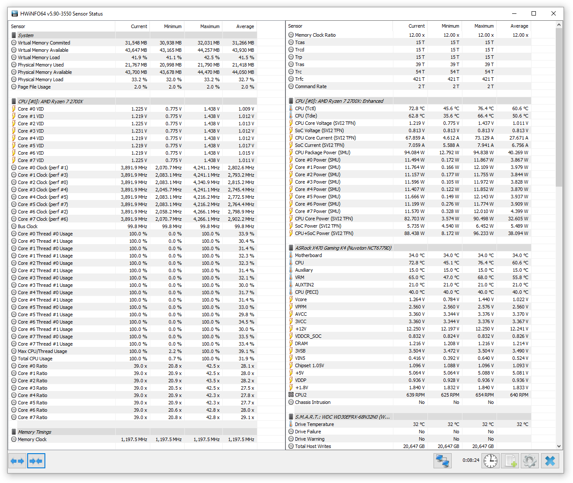
Task: Click the vertical scrollbar thumb
Action: 560,108
